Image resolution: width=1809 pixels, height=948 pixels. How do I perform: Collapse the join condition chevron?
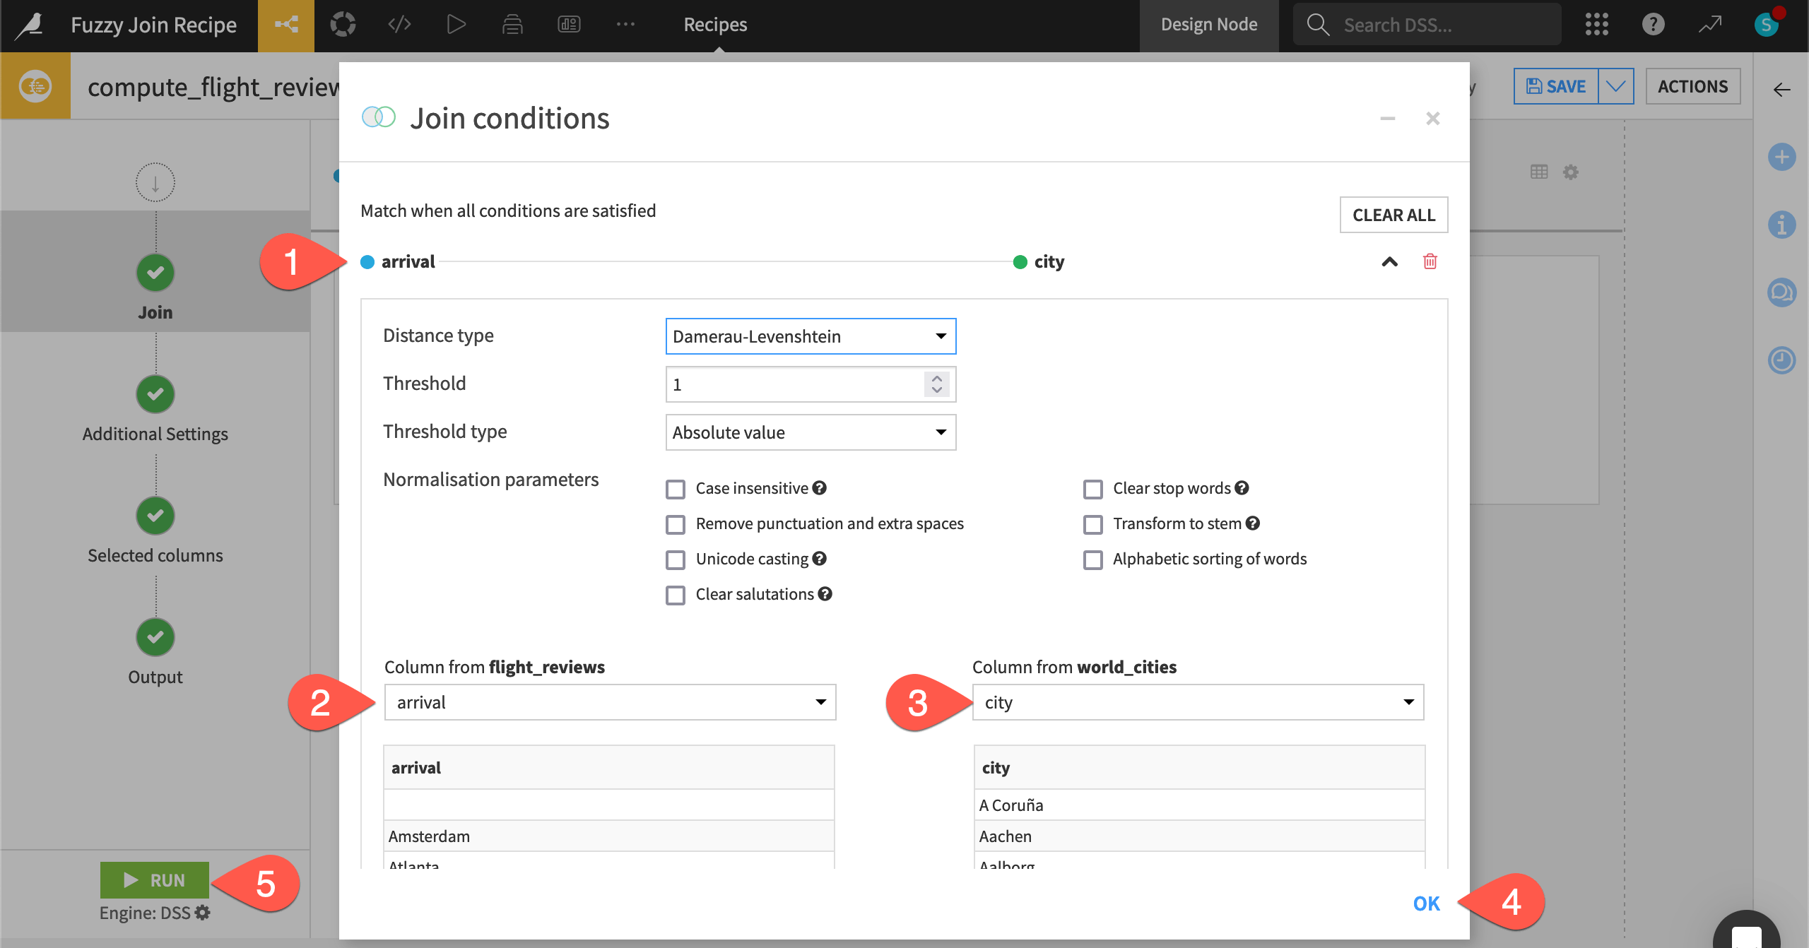tap(1389, 261)
